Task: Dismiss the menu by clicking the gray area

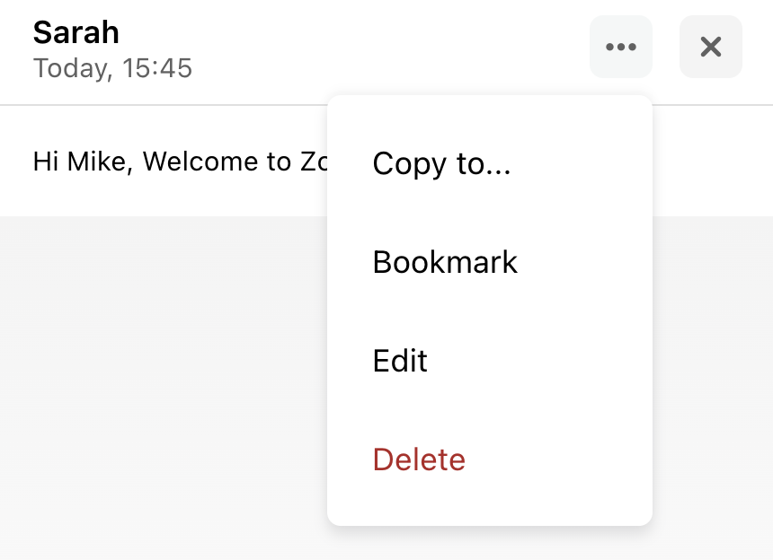Action: [163, 384]
